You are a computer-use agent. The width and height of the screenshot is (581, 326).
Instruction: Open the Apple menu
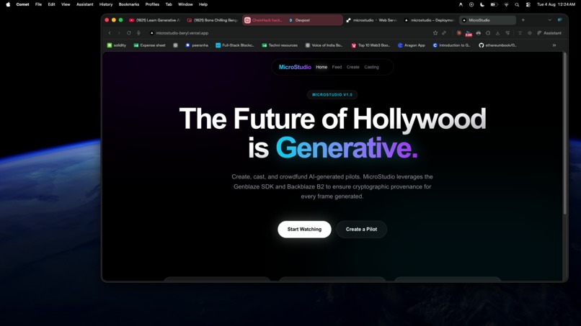click(8, 4)
